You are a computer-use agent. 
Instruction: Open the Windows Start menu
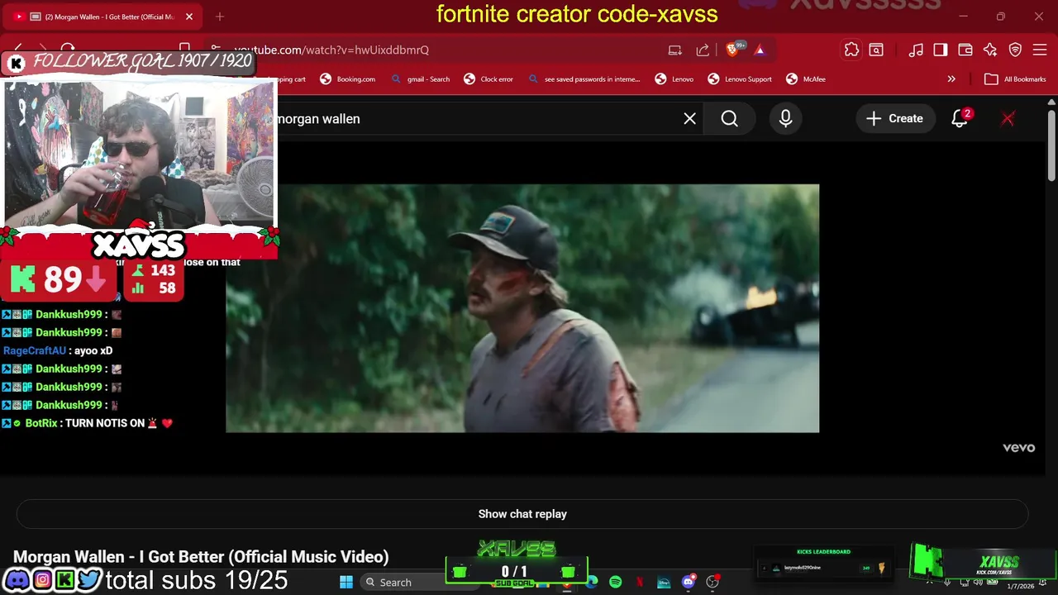click(x=346, y=582)
